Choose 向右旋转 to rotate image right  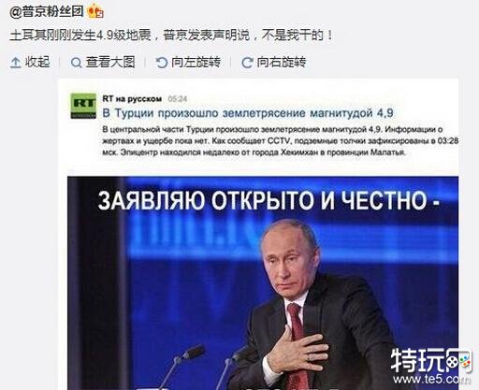pyautogui.click(x=282, y=62)
